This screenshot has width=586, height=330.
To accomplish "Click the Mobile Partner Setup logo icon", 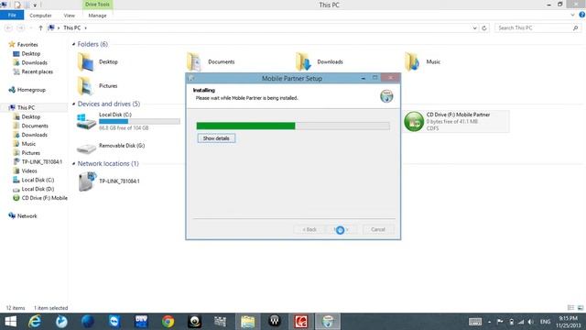I will coord(386,96).
